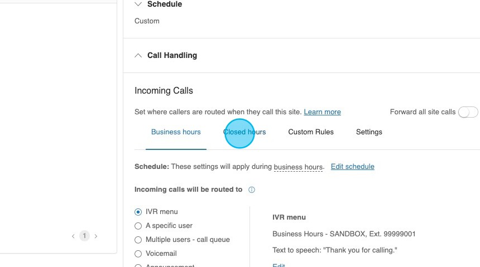Choose A specific user routing
This screenshot has width=480, height=267.
click(138, 226)
